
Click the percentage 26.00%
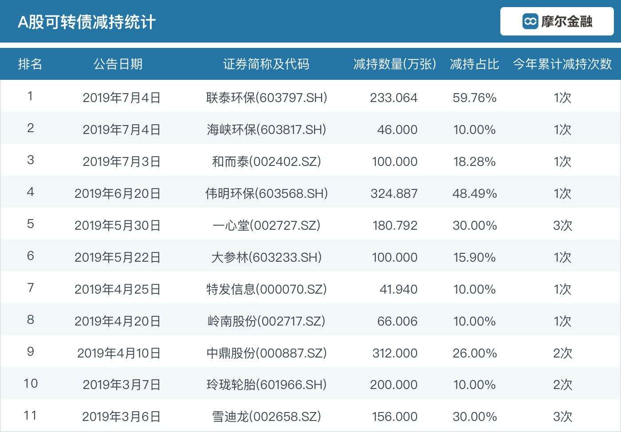click(475, 353)
